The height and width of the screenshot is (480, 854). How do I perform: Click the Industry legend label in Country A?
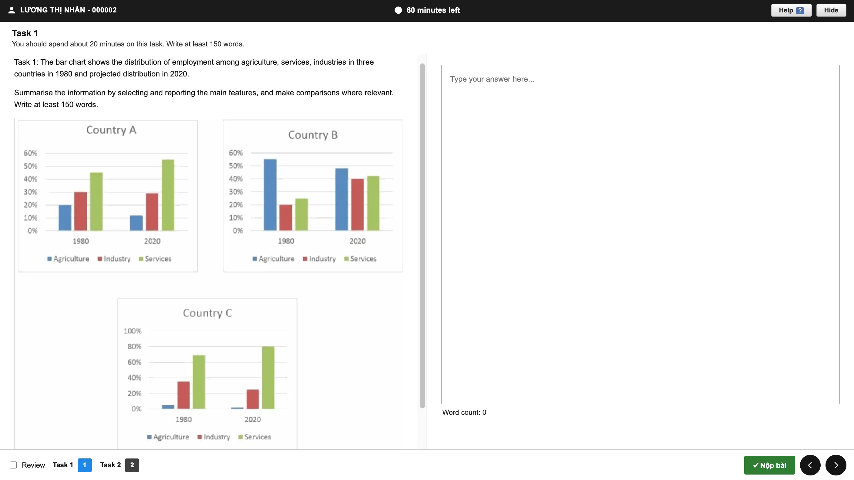tap(117, 259)
